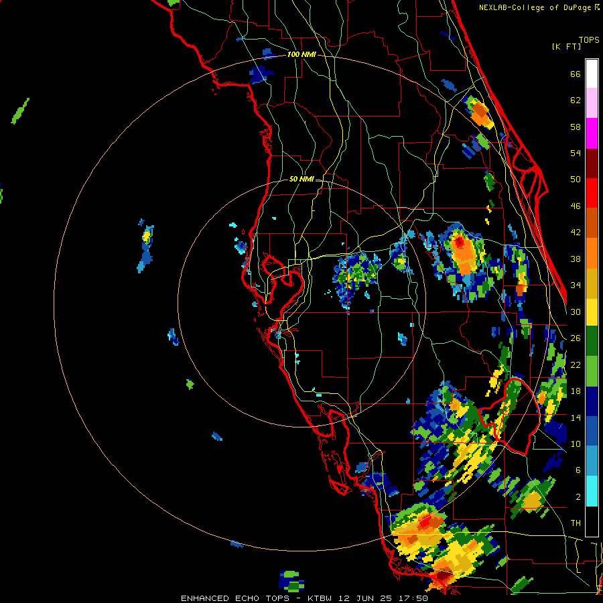This screenshot has height=603, width=603.
Task: Select the "50 NMI" range ring label
Action: click(301, 179)
